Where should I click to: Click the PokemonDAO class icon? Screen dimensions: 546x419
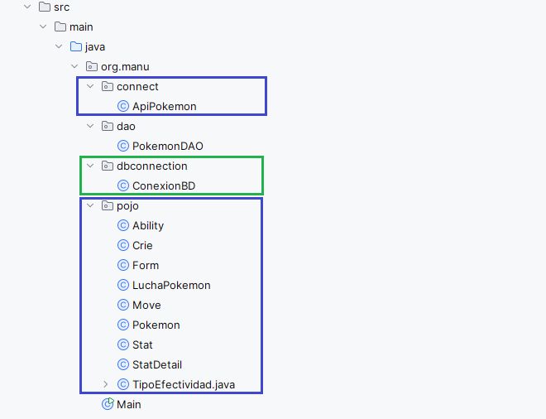click(123, 146)
